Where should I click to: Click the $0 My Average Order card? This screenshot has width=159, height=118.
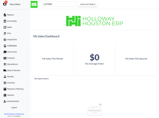tap(95, 59)
